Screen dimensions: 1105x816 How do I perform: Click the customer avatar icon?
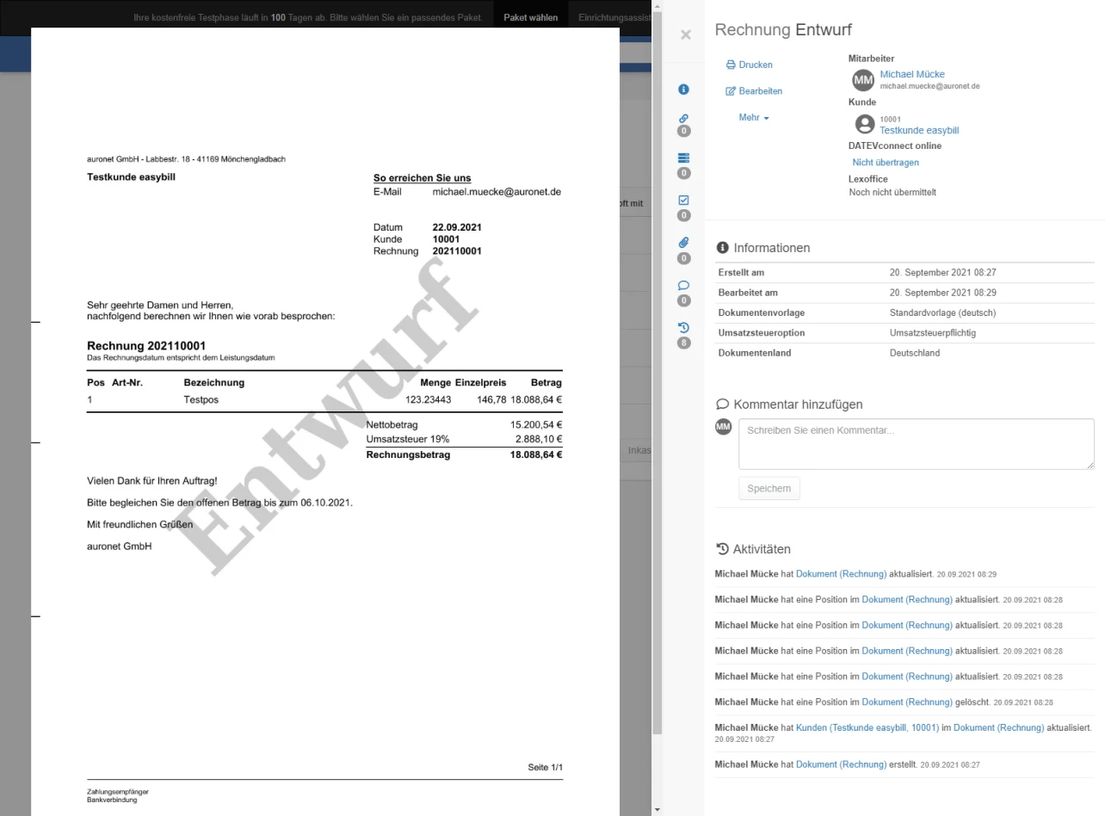tap(865, 124)
